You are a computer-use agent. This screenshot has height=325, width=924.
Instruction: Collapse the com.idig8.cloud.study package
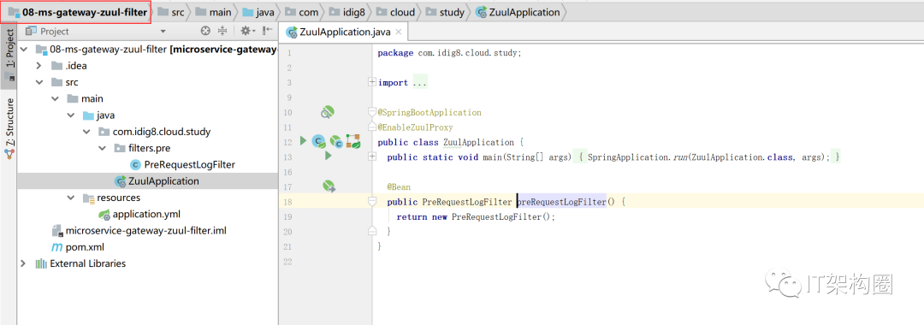(x=86, y=132)
